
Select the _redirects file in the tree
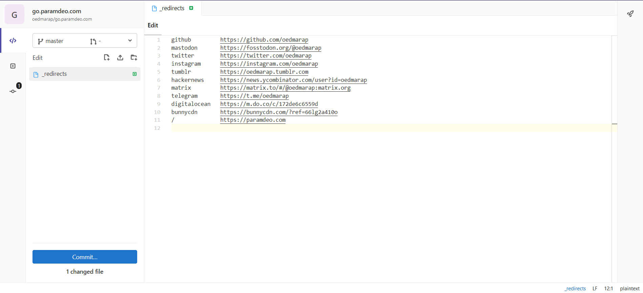(85, 74)
